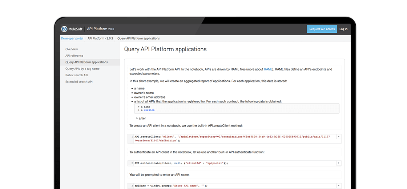Click Request API access button
Viewport: 407px width, 189px height.
[x=322, y=29]
